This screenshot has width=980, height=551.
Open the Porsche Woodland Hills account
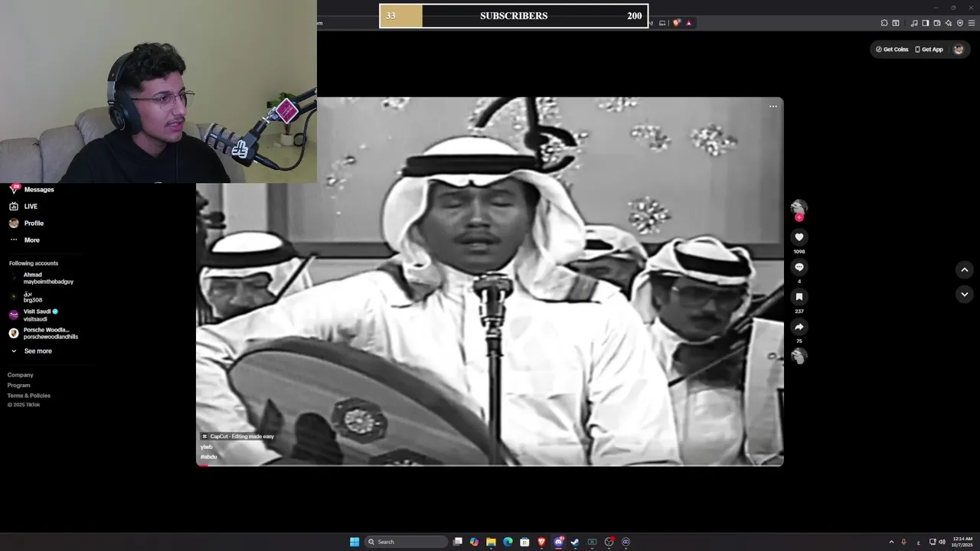tap(44, 334)
